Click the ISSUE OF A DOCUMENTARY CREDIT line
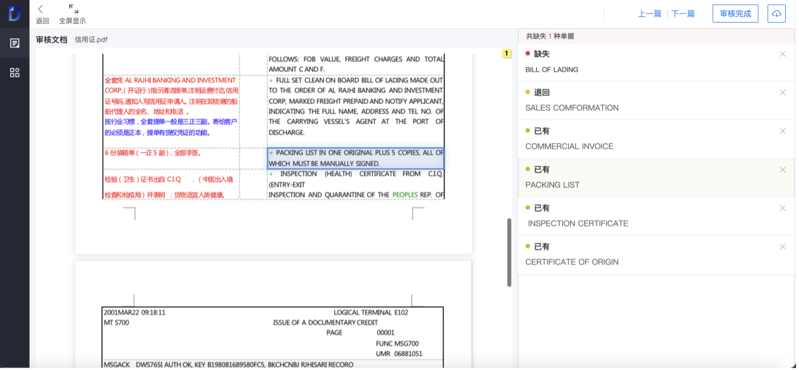Viewport: 799px width, 370px height. point(326,322)
